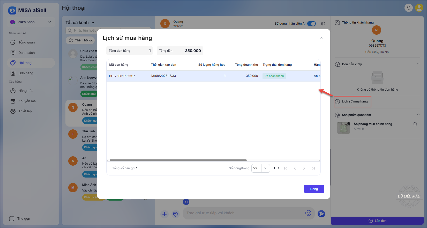Open the emoji picker icon
This screenshot has width=427, height=228.
click(308, 213)
